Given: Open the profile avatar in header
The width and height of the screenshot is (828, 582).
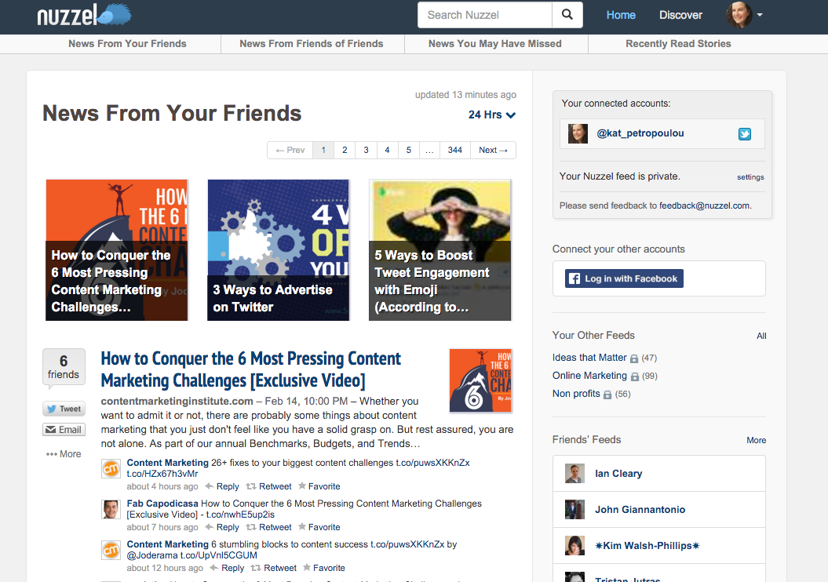Looking at the screenshot, I should pyautogui.click(x=739, y=15).
